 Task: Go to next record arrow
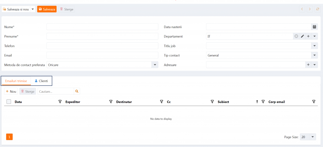tap(310, 9)
